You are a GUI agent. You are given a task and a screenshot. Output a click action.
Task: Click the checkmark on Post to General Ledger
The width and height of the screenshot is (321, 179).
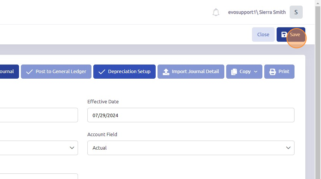(29, 72)
